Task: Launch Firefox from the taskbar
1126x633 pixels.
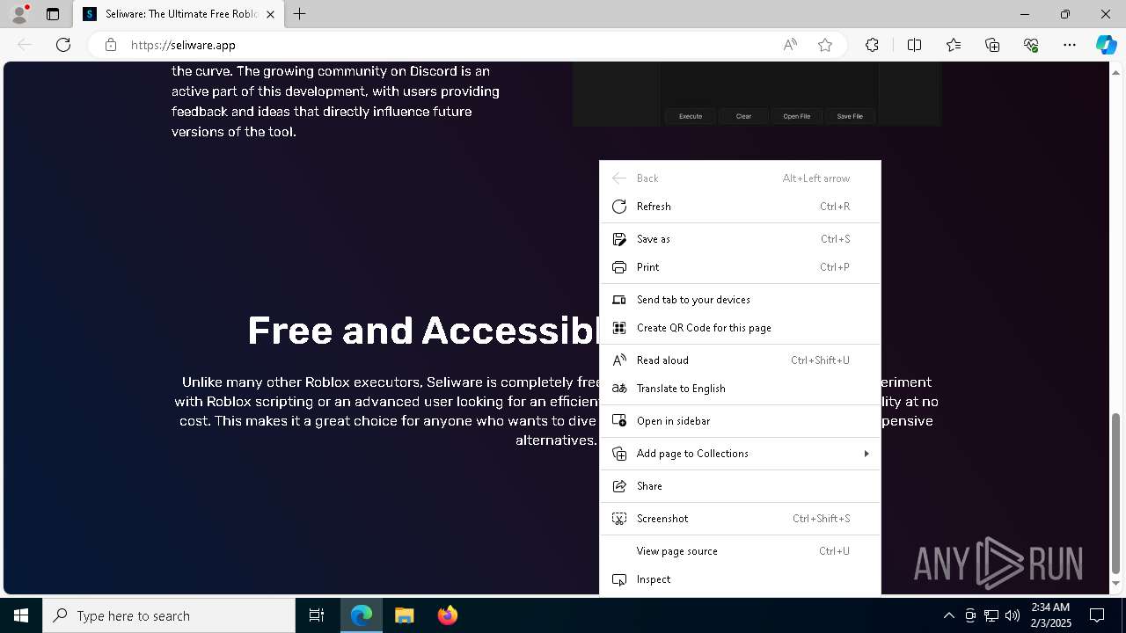Action: click(x=447, y=615)
